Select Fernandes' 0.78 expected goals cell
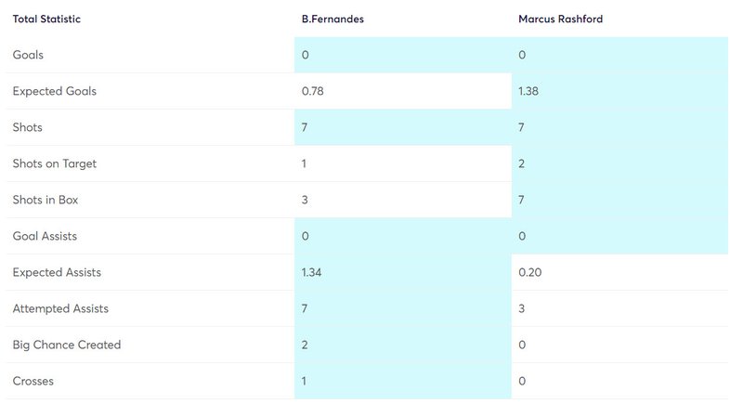 tap(403, 91)
